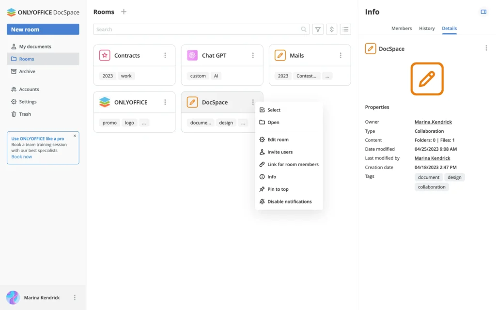
Task: Click the Search input field
Action: click(201, 30)
